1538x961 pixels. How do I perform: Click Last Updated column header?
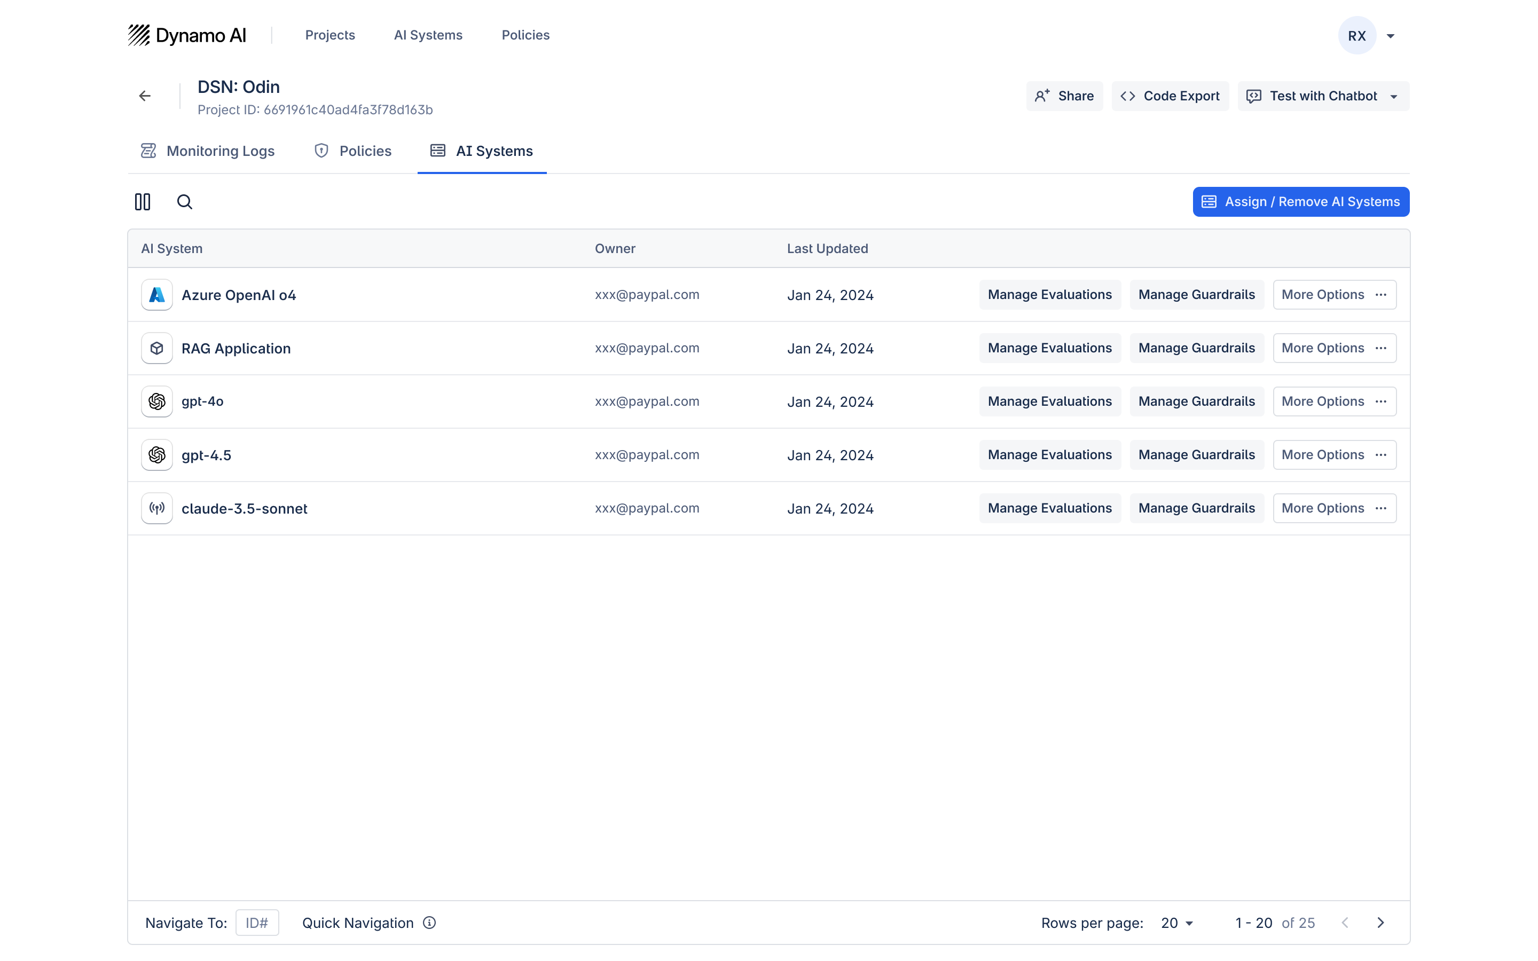[x=827, y=248]
